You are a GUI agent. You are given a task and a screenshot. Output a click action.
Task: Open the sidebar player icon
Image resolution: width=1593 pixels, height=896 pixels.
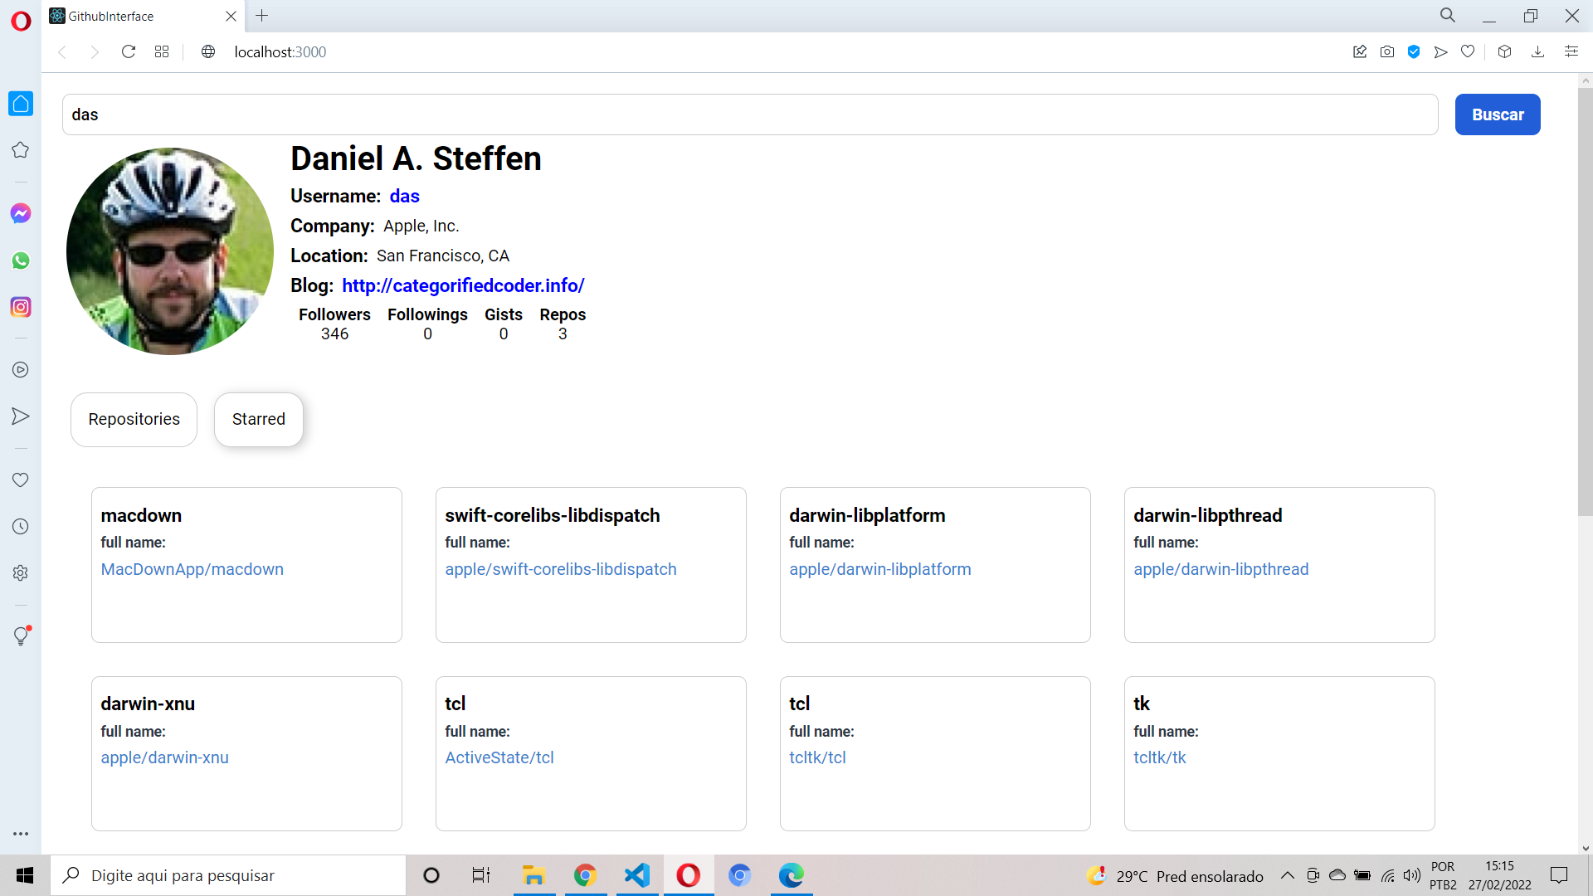tap(21, 370)
